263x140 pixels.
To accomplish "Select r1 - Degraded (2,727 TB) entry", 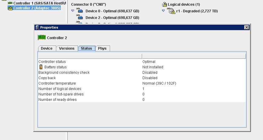I will (x=197, y=11).
